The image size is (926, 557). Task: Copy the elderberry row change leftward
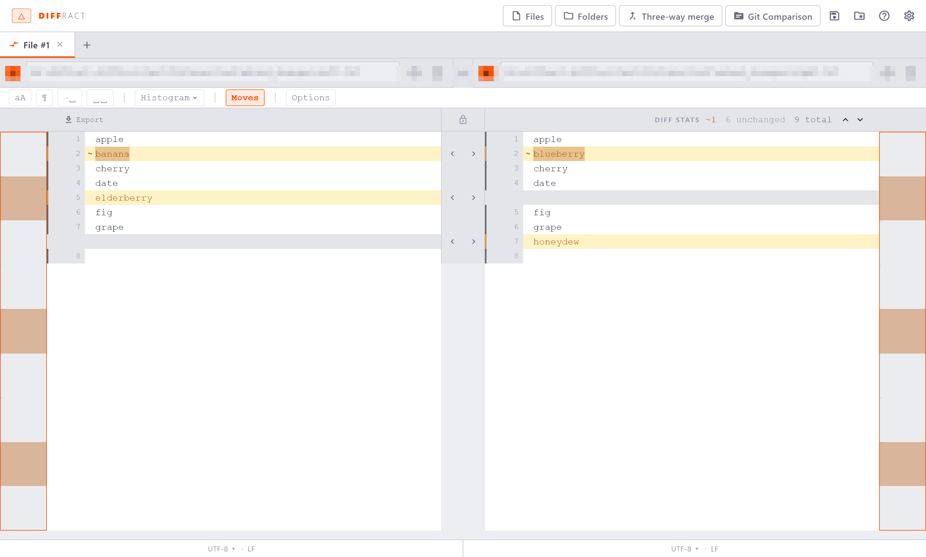point(452,198)
